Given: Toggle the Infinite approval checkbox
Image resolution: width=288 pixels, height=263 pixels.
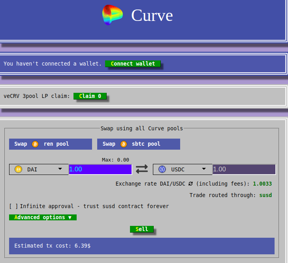Looking at the screenshot, I should pos(13,206).
